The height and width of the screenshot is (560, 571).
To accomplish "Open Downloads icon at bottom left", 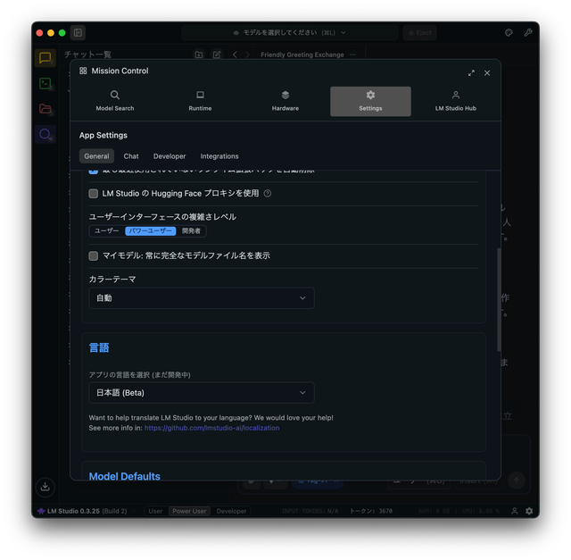I will coord(46,487).
